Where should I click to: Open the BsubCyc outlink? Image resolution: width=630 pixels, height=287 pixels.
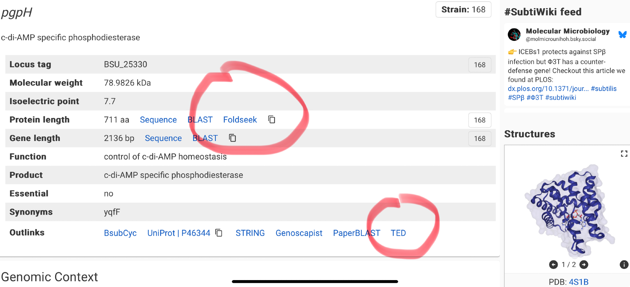click(x=120, y=233)
